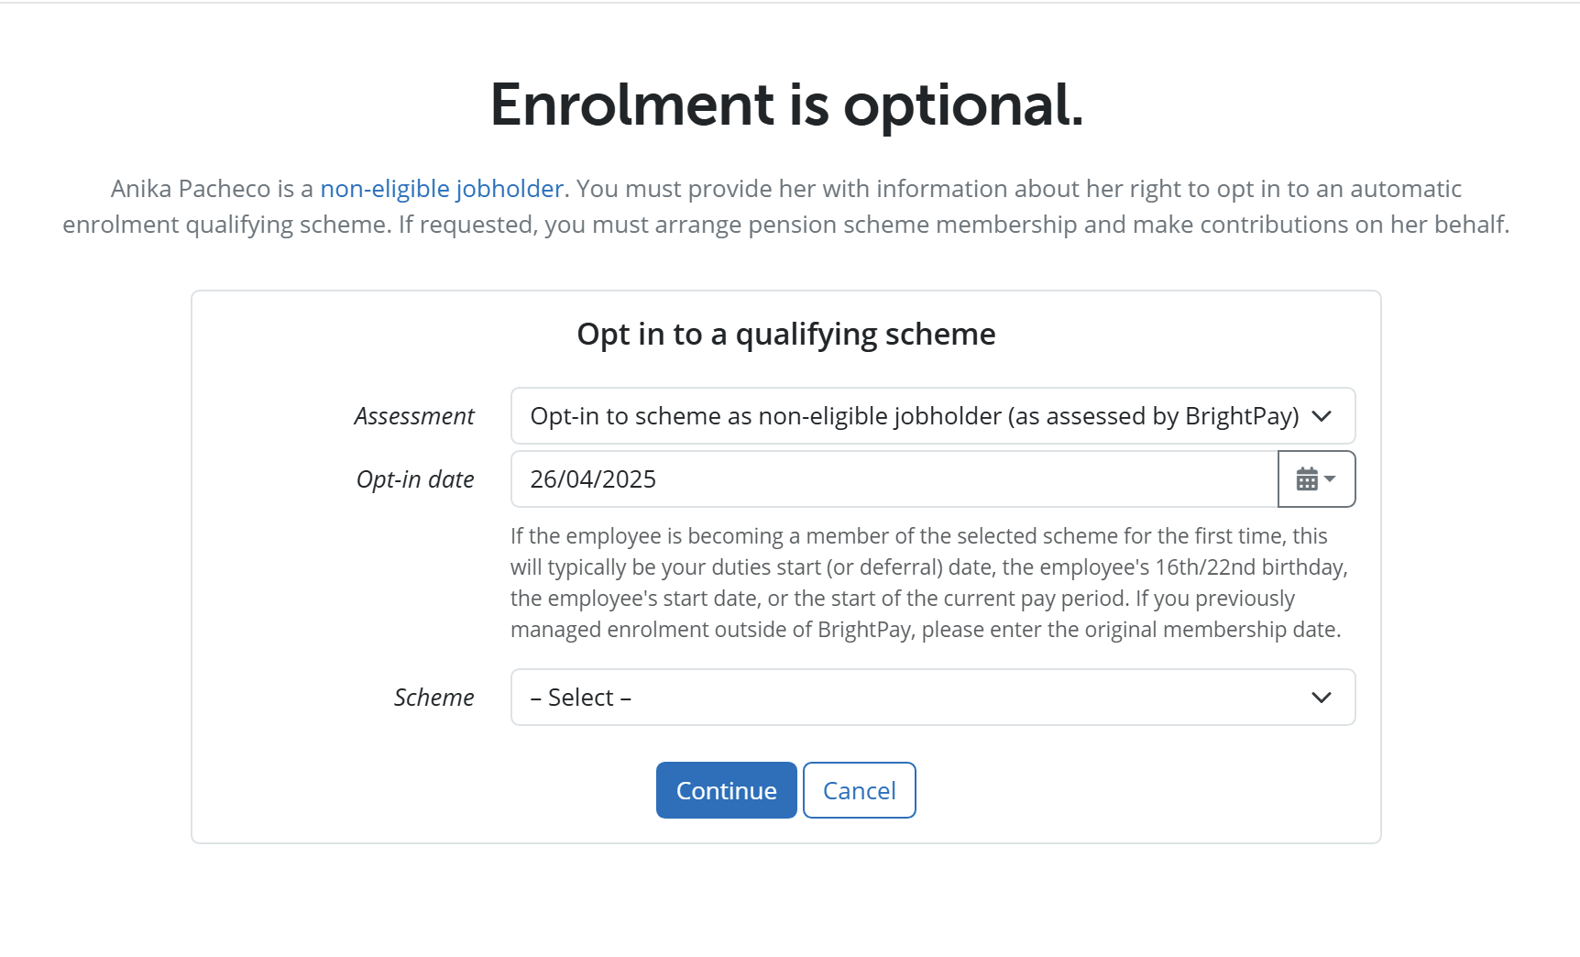
Task: Click the 'enrolment qualifying scheme' intro sentence
Action: pyautogui.click(x=226, y=225)
